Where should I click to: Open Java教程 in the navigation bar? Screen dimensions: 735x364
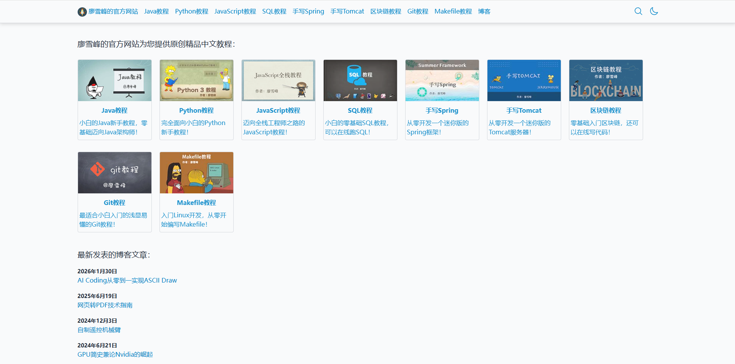click(156, 12)
